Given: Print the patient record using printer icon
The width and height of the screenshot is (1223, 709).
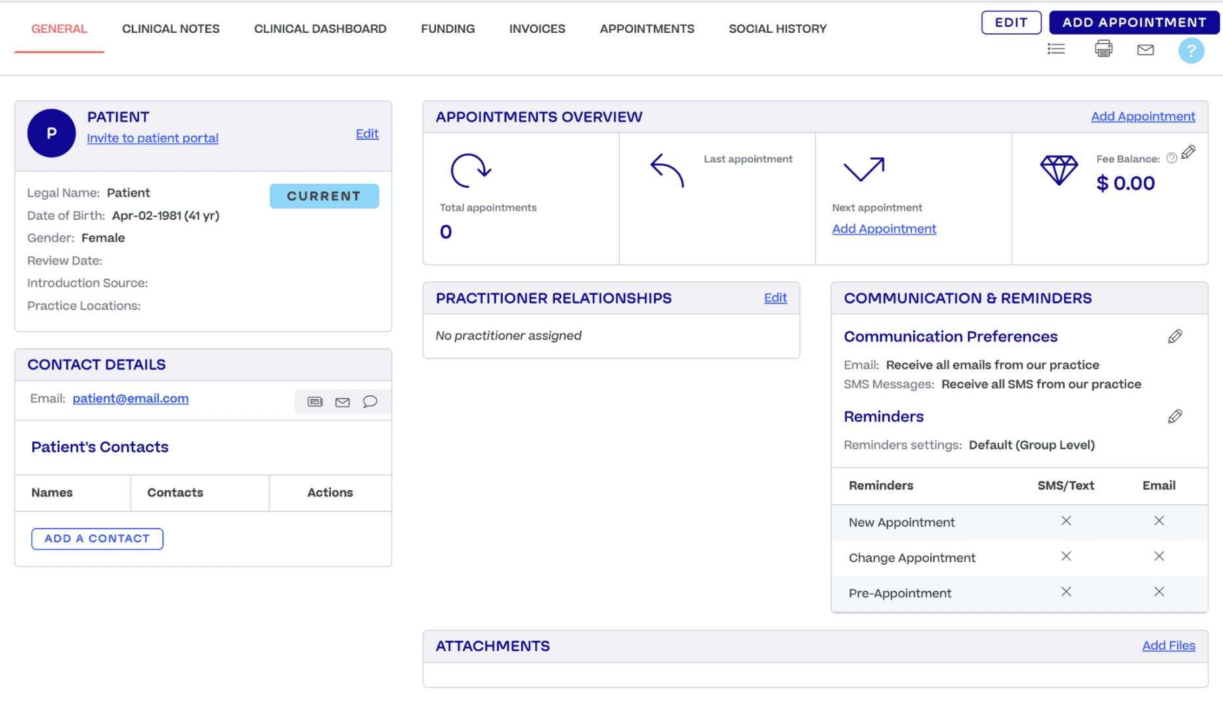Looking at the screenshot, I should coord(1104,49).
